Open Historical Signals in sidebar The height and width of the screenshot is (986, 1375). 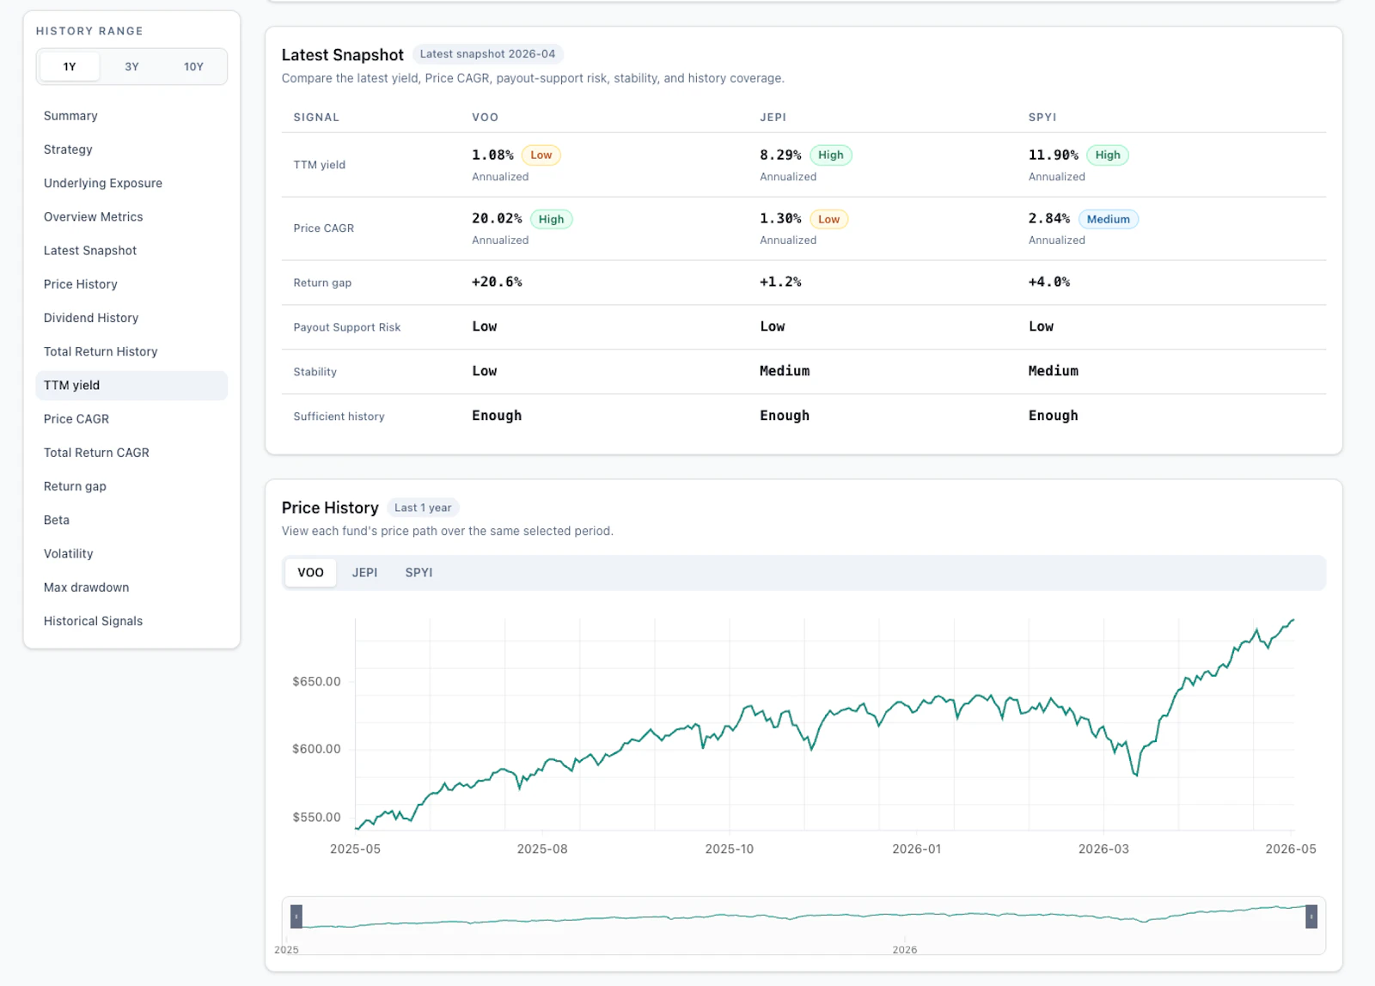tap(131, 621)
